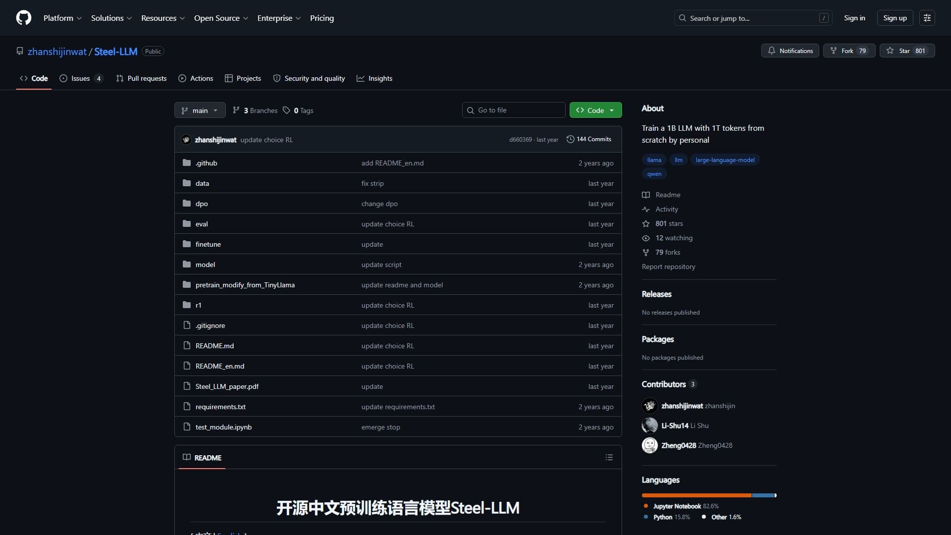Expand the Enterprise menu
Image resolution: width=951 pixels, height=535 pixels.
pyautogui.click(x=279, y=18)
